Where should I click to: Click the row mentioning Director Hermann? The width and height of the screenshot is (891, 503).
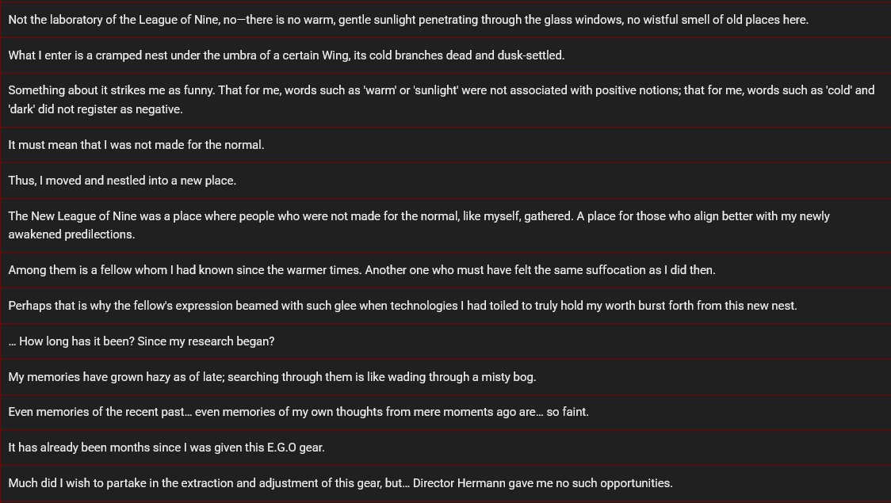[x=445, y=484]
